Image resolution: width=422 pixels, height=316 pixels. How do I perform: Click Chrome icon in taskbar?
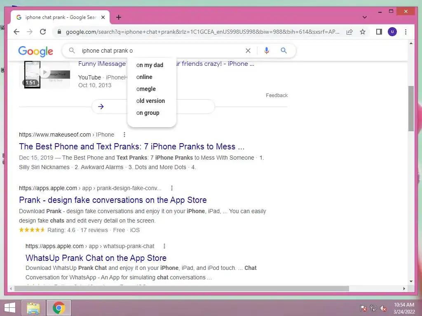pos(59,308)
